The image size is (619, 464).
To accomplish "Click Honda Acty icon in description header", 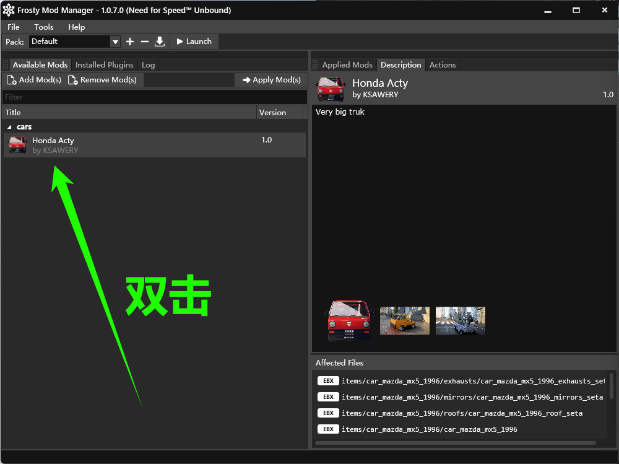I will (x=331, y=89).
